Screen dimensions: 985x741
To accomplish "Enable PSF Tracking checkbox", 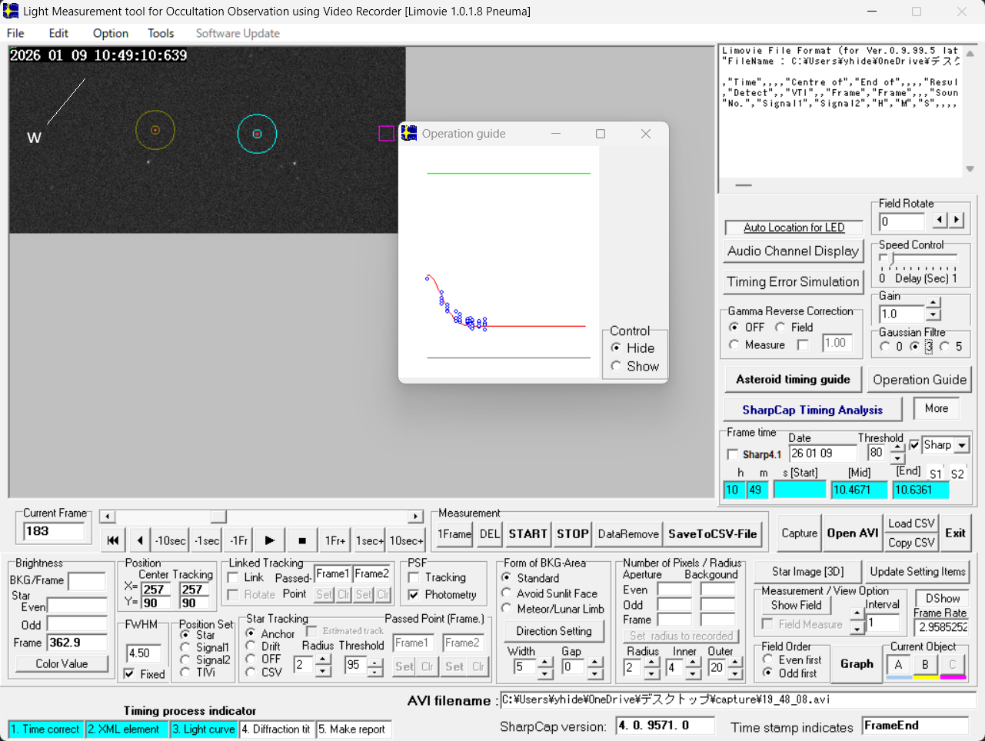I will pyautogui.click(x=414, y=577).
